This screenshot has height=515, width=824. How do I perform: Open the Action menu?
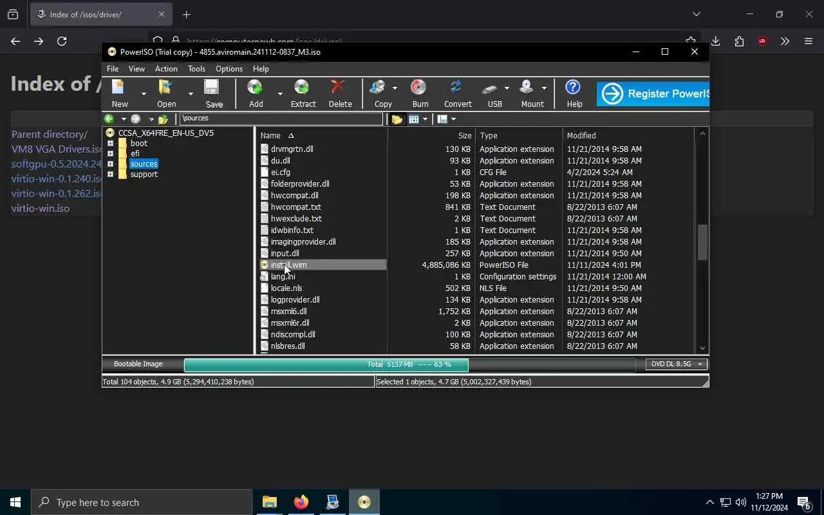[166, 69]
